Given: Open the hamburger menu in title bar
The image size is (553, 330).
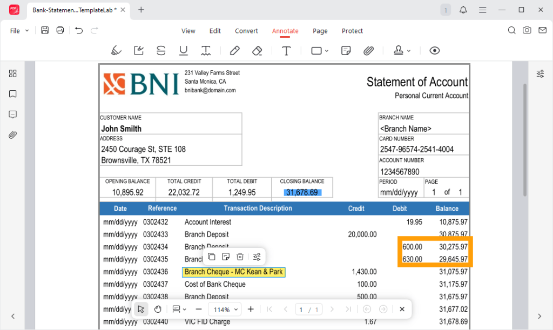Looking at the screenshot, I should tap(482, 10).
